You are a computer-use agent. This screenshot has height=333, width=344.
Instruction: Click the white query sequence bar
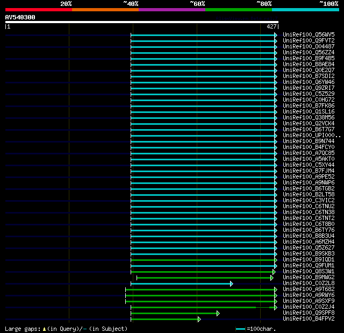coord(142,22)
